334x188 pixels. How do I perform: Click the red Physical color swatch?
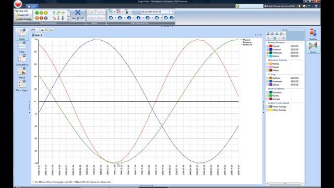click(x=270, y=46)
